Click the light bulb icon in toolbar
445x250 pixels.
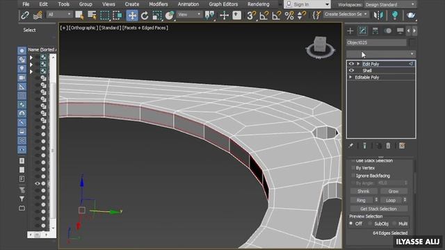394,15
